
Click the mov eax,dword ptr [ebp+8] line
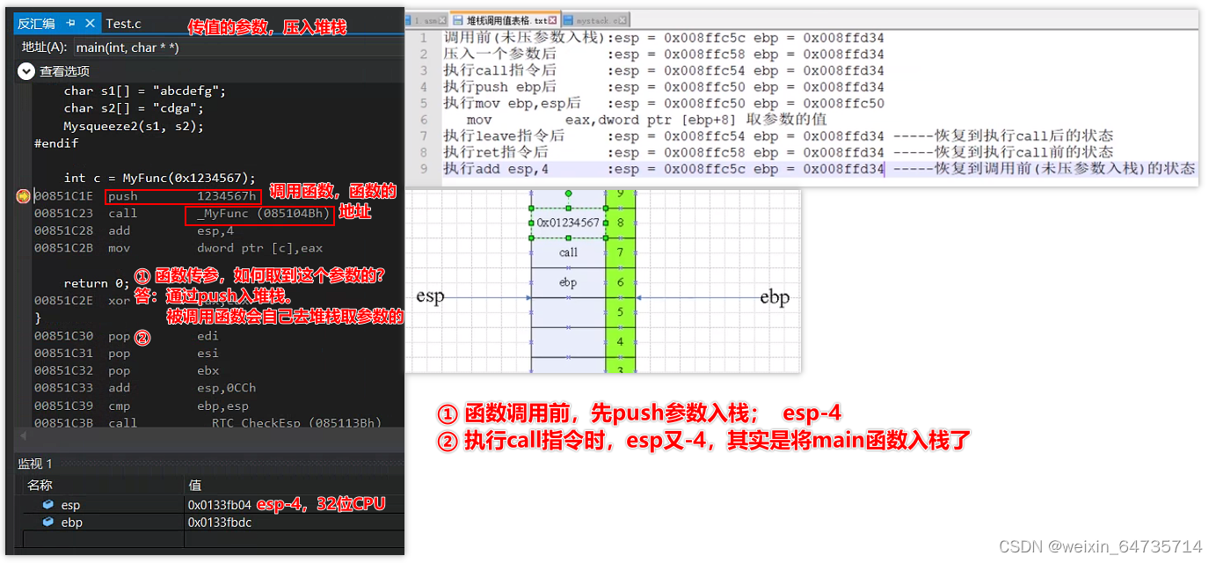[x=646, y=120]
